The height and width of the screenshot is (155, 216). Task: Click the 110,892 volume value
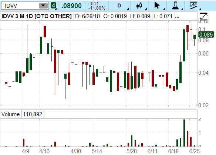click(x=33, y=114)
